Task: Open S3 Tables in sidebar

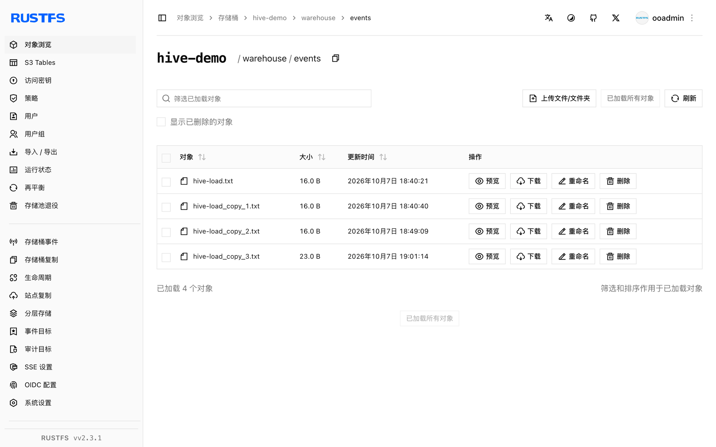Action: [70, 63]
